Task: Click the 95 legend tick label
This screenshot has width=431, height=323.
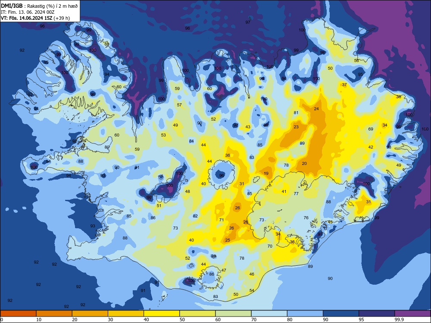Action: [x=362, y=320]
